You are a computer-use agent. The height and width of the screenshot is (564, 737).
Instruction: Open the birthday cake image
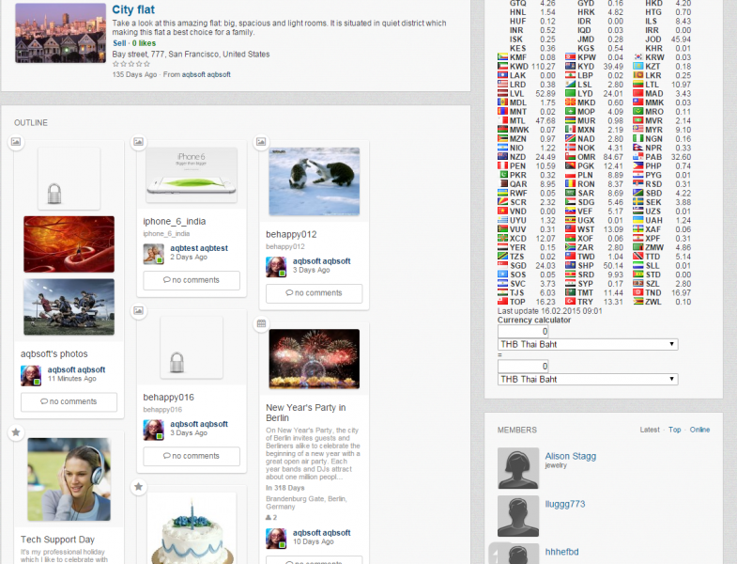point(192,528)
